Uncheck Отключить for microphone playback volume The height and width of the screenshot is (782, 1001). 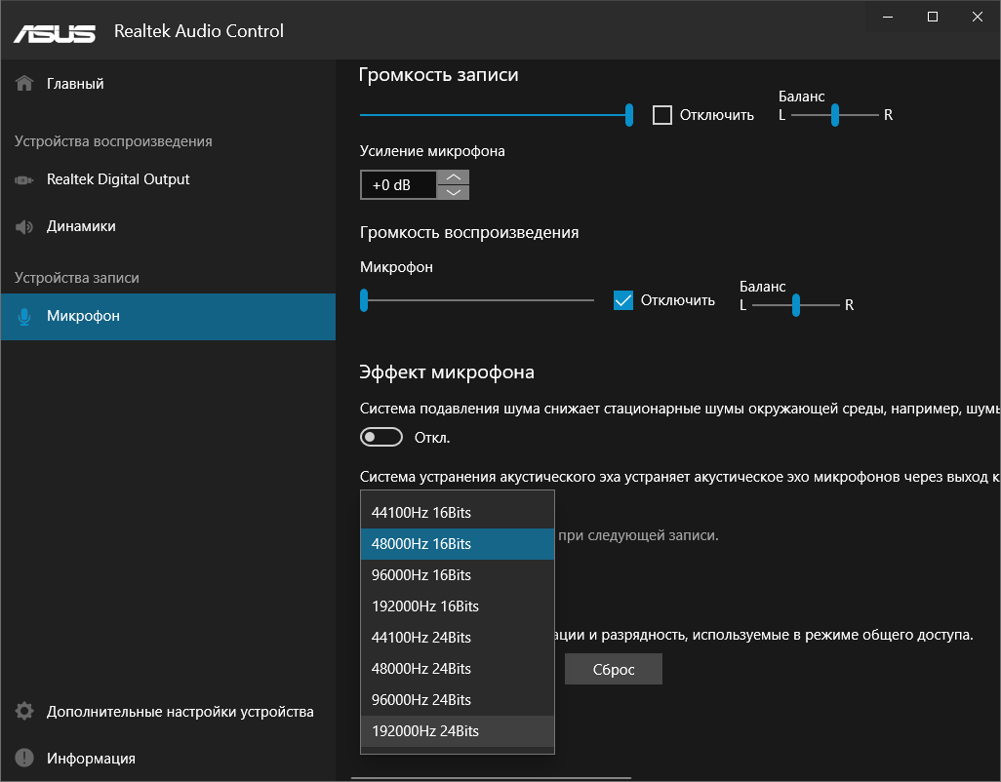click(x=623, y=300)
